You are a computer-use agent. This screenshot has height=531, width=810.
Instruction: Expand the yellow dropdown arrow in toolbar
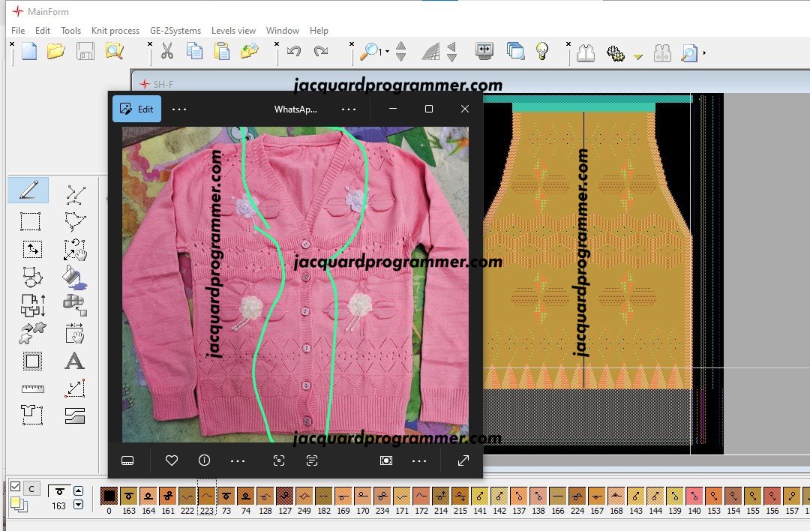pos(637,56)
